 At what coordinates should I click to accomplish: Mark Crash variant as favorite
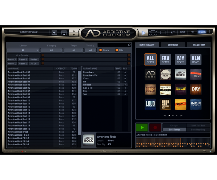[125, 79]
